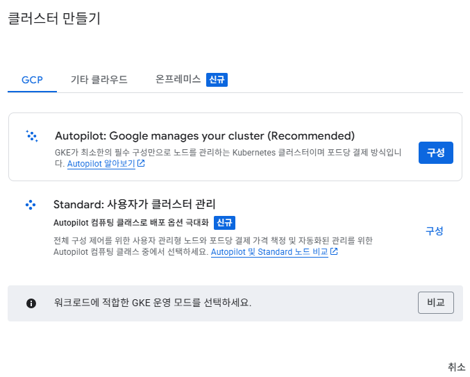
Task: Click the 신규 badge next to 온프레미스
Action: pos(217,80)
